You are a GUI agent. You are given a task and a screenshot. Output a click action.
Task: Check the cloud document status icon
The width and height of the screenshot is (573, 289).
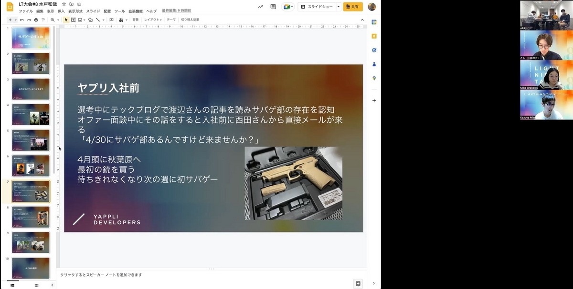78,4
